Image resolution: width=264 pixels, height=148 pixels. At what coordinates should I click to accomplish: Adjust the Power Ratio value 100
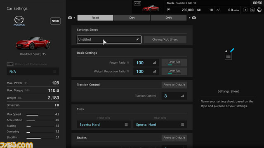click(146, 62)
